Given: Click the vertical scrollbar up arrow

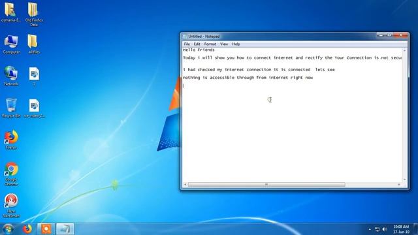Looking at the screenshot, I should pos(405,50).
